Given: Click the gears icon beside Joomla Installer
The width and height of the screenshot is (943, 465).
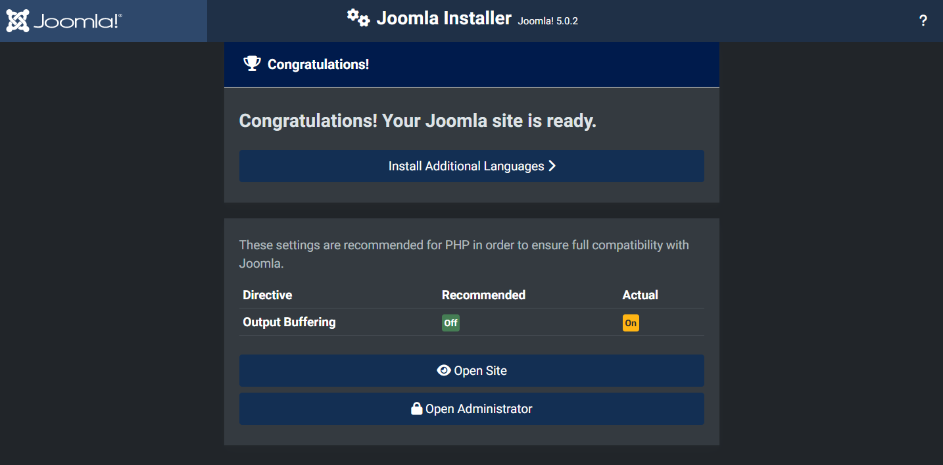Looking at the screenshot, I should coord(358,18).
